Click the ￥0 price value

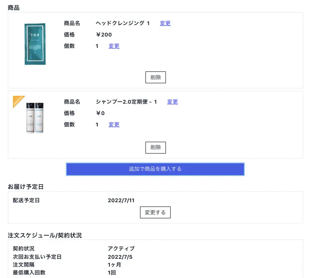click(x=100, y=113)
